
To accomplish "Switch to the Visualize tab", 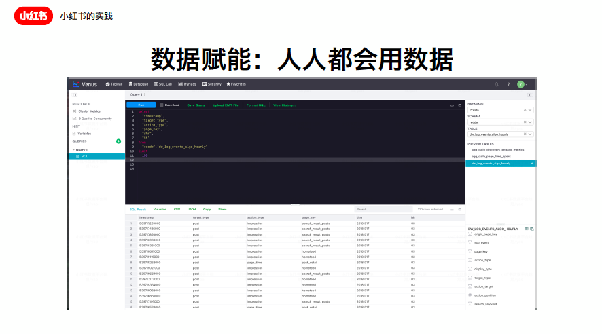I will pyautogui.click(x=160, y=209).
